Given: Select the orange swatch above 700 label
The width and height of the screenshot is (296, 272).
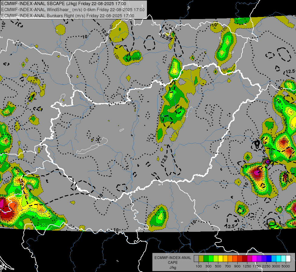Looking at the screenshot, I should 230,259.
